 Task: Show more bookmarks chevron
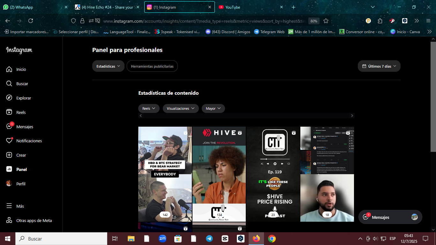tap(429, 32)
